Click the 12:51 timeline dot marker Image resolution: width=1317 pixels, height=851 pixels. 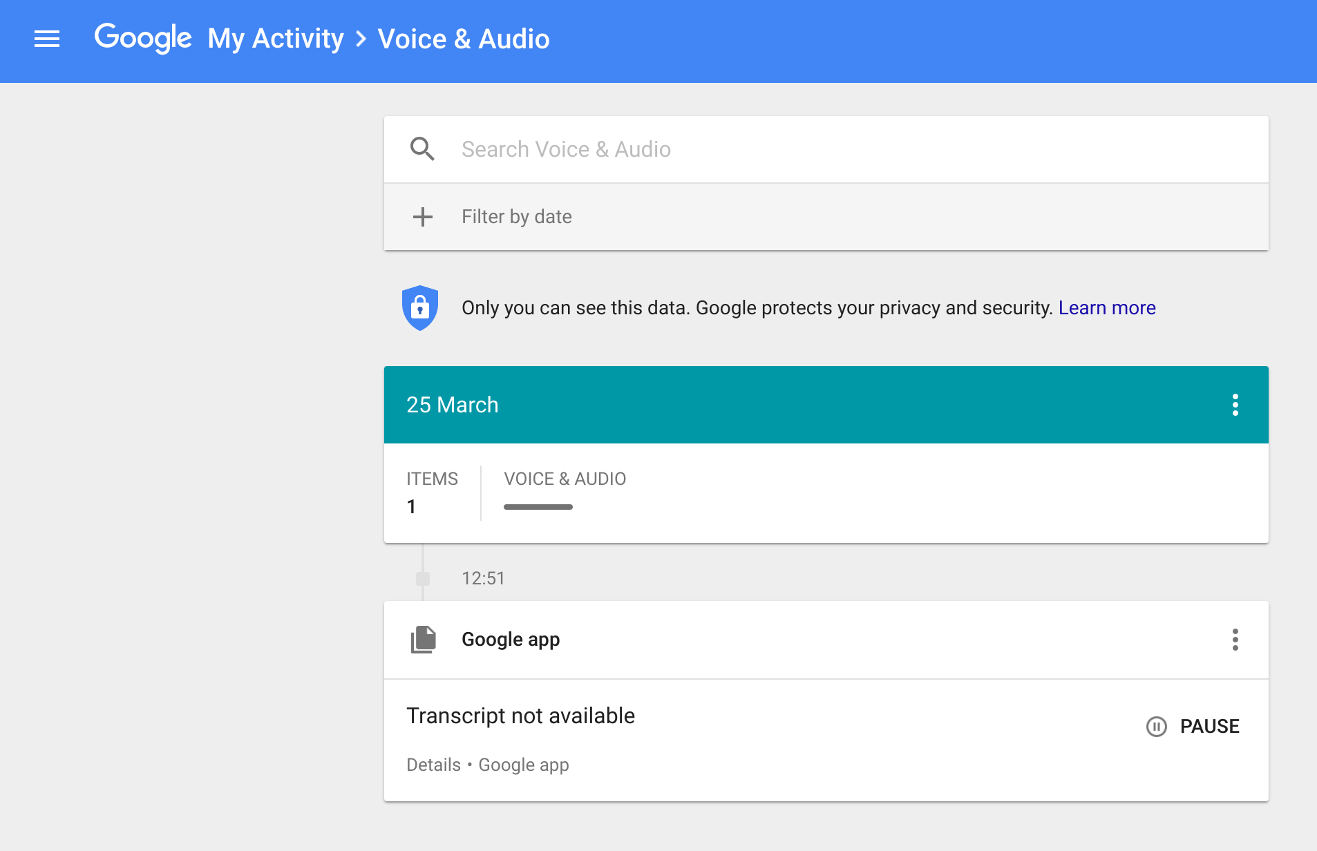pyautogui.click(x=423, y=579)
